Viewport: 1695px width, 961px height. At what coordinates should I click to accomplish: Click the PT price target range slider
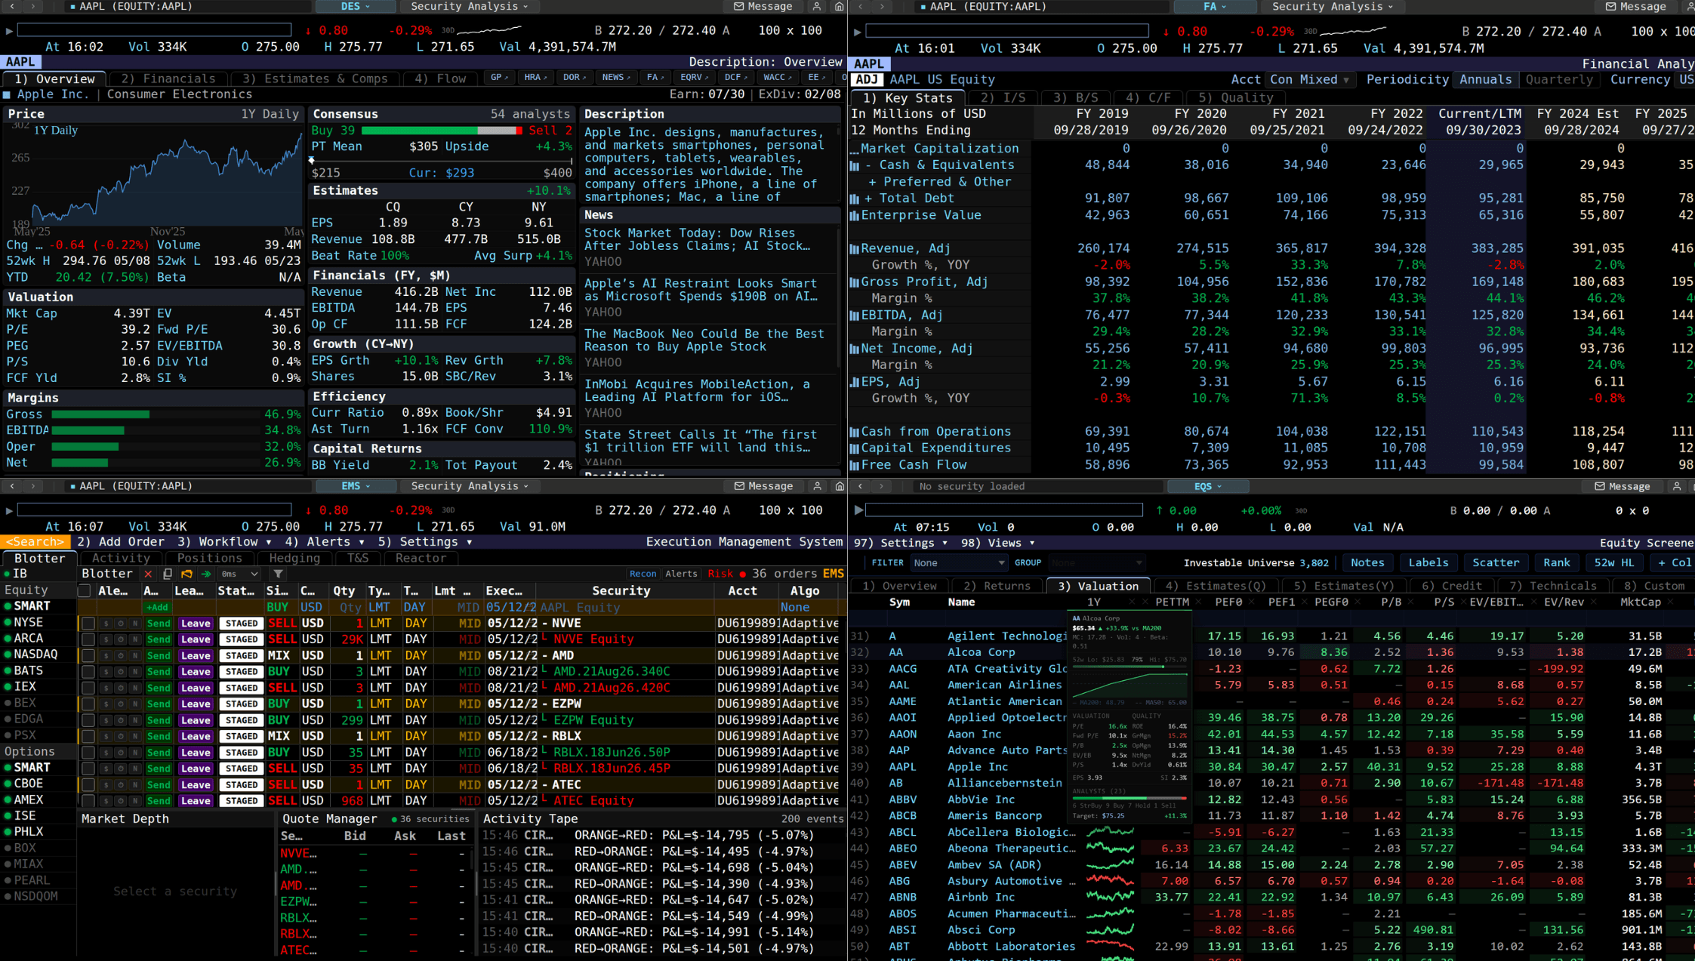point(442,160)
